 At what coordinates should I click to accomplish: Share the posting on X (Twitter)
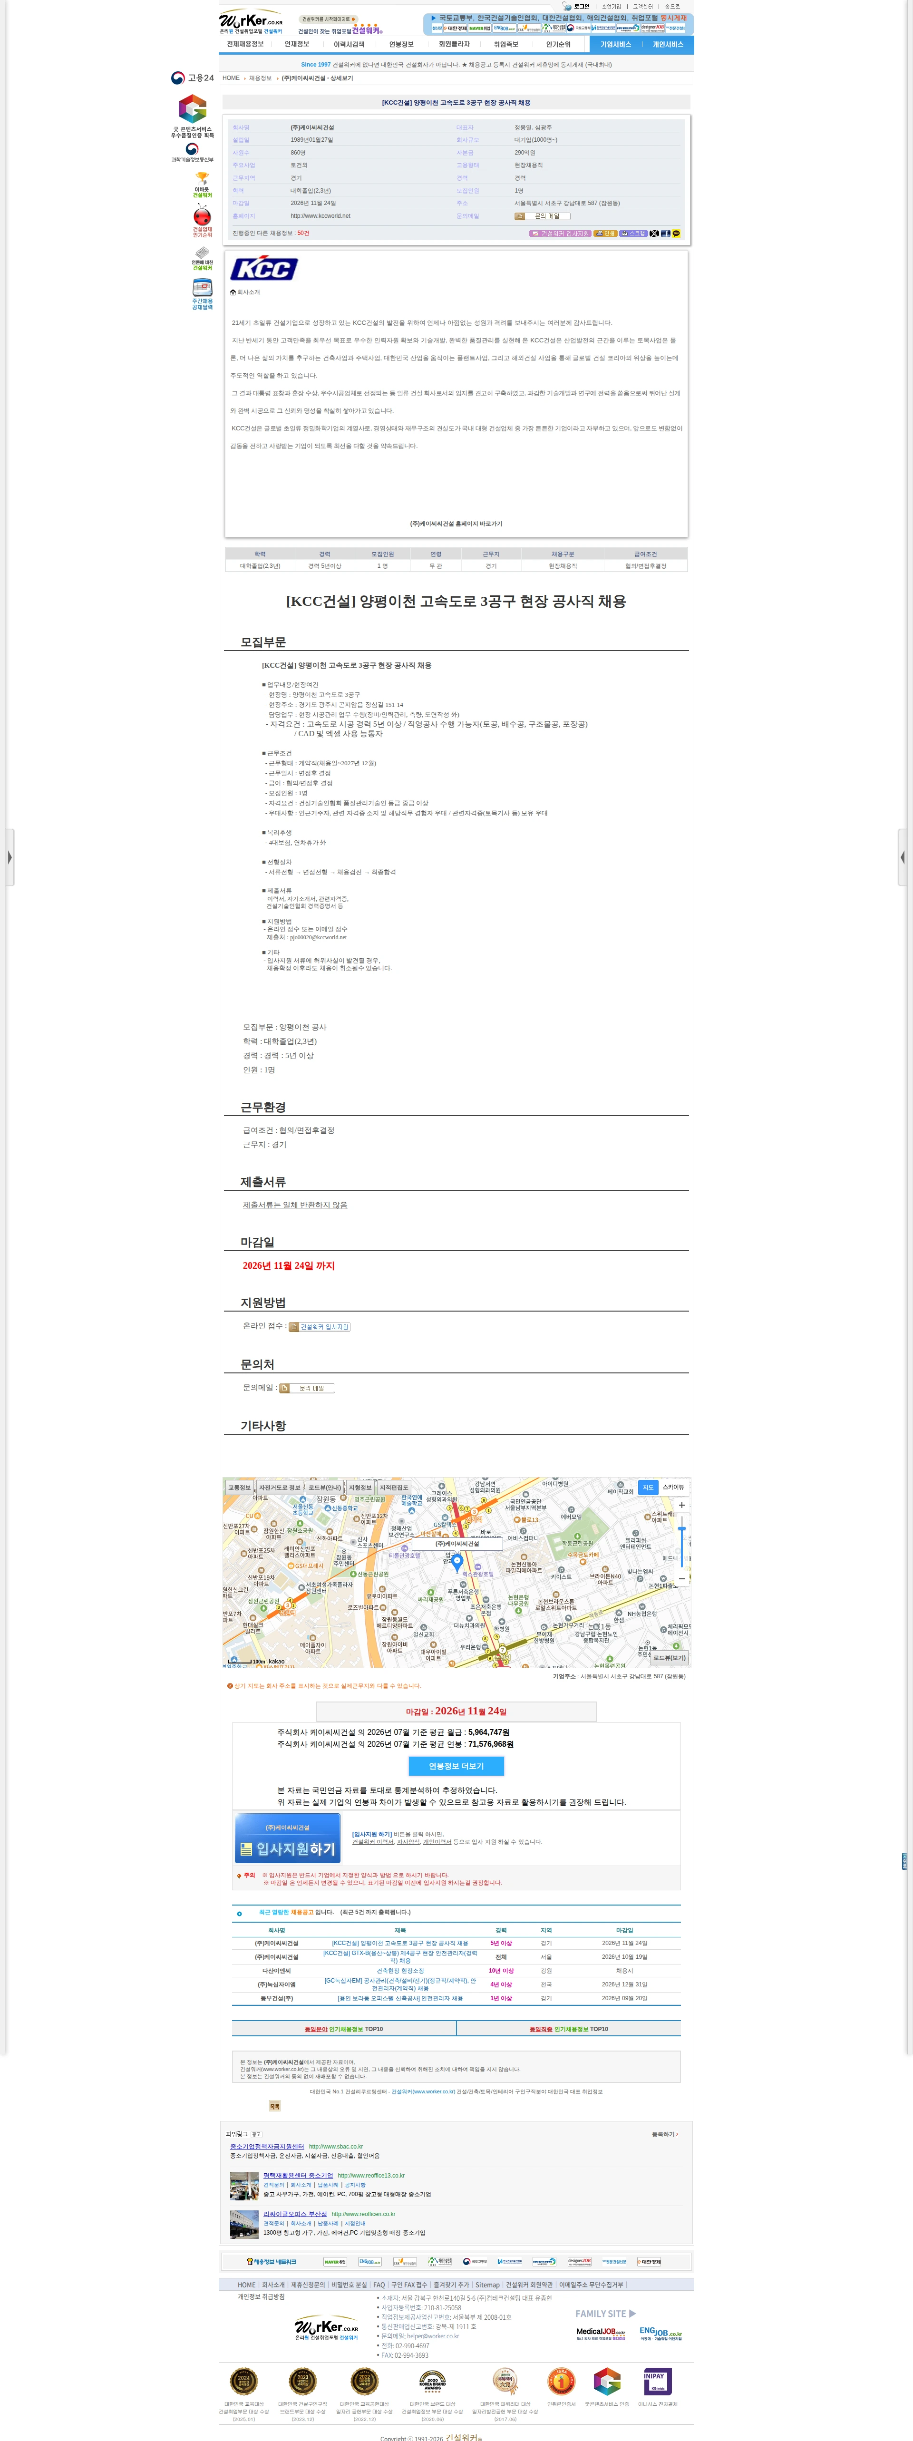click(x=654, y=233)
